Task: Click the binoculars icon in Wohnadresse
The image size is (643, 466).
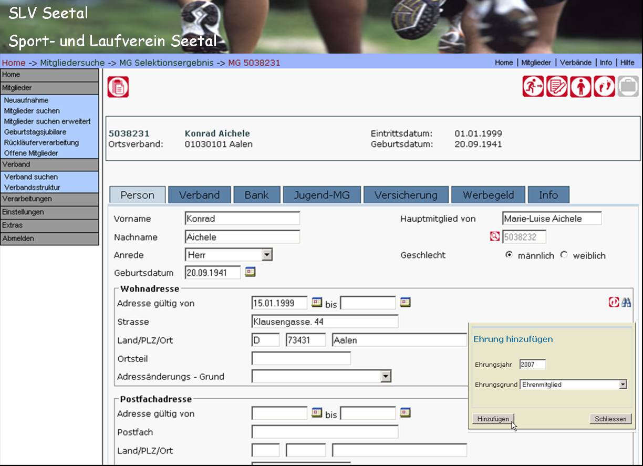Action: pos(626,303)
